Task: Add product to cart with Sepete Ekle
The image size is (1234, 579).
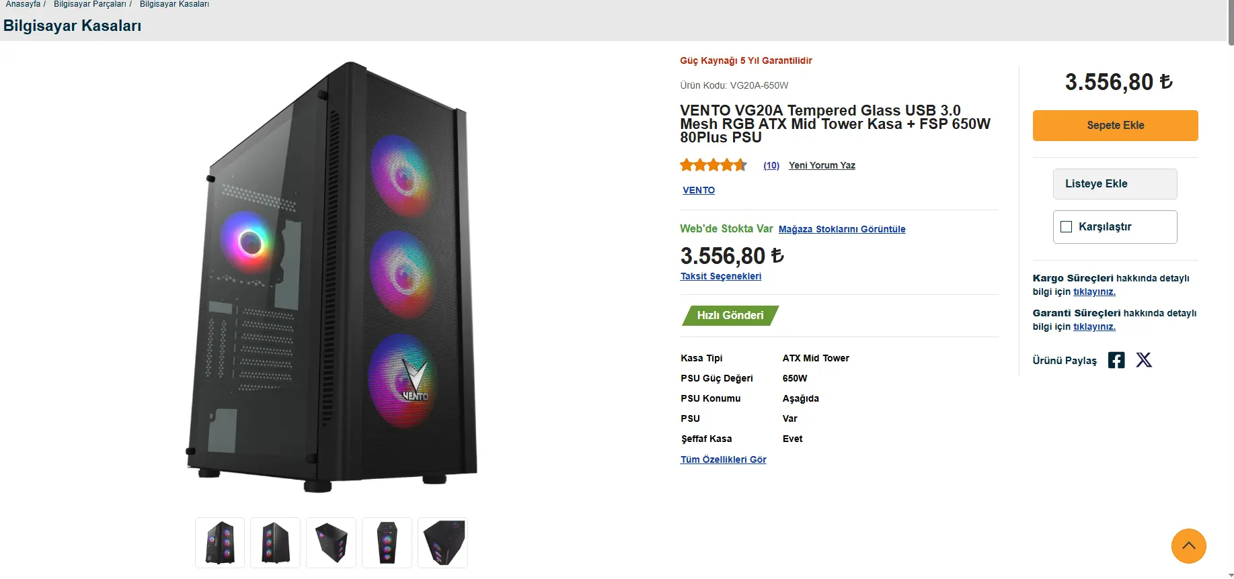Action: (x=1115, y=126)
